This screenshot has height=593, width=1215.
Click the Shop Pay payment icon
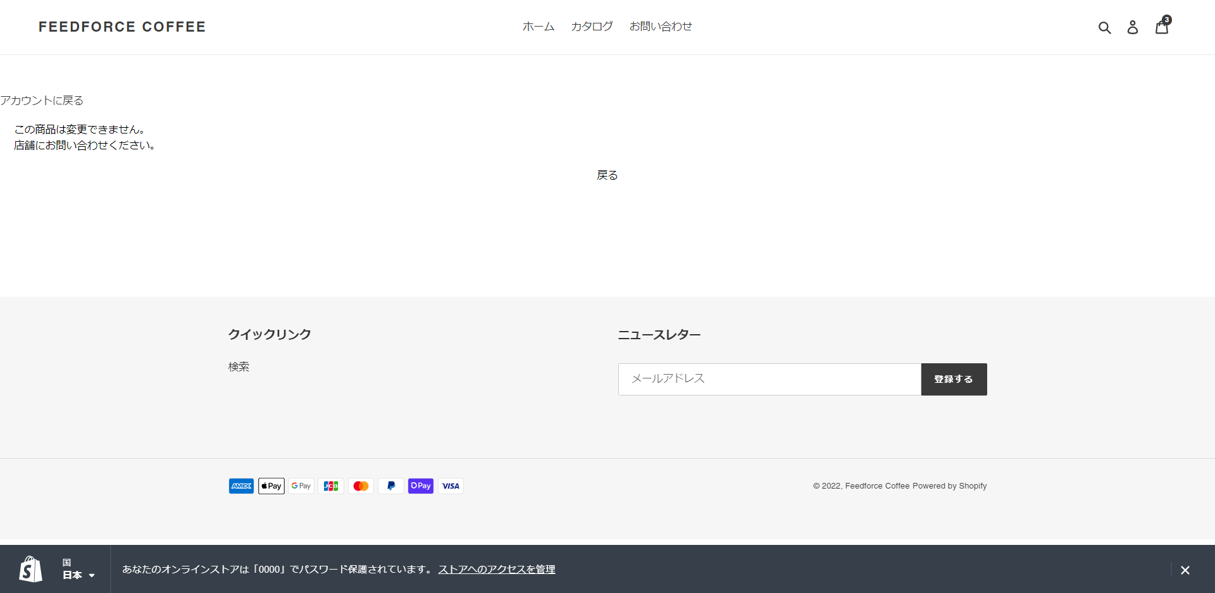coord(421,486)
